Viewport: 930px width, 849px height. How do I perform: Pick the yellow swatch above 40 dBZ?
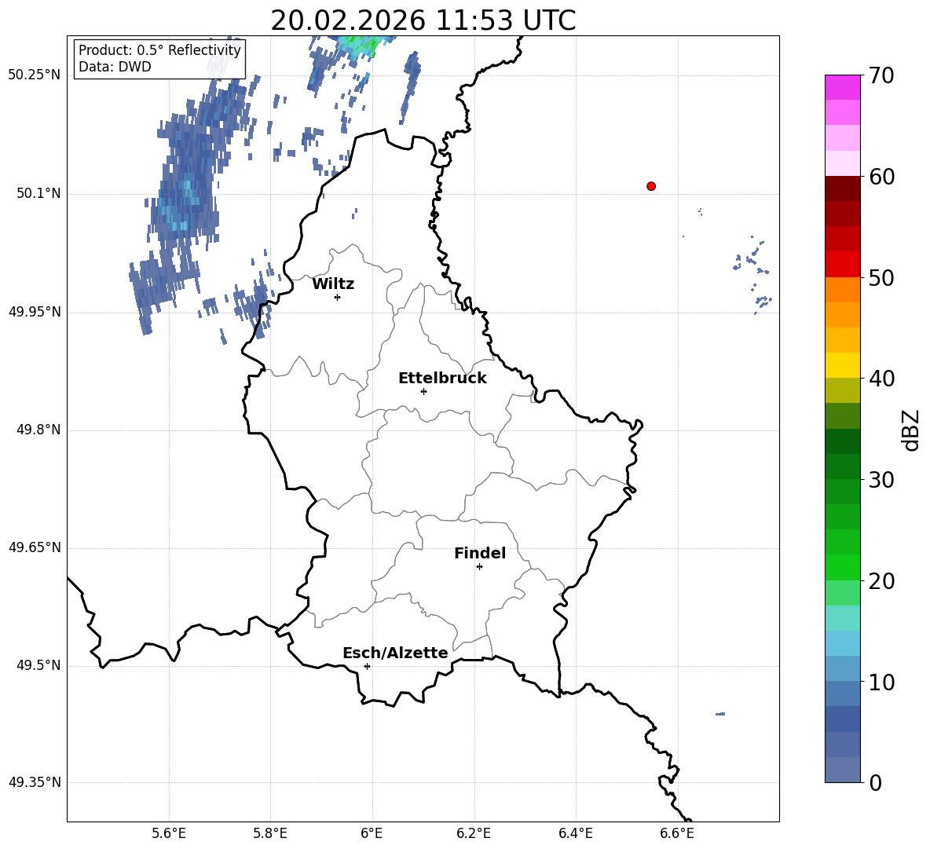point(842,365)
